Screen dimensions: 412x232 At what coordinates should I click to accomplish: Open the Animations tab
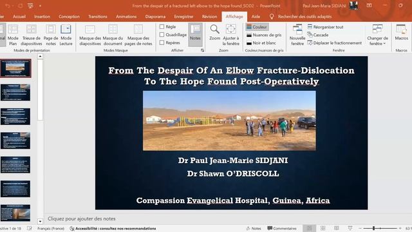126,17
